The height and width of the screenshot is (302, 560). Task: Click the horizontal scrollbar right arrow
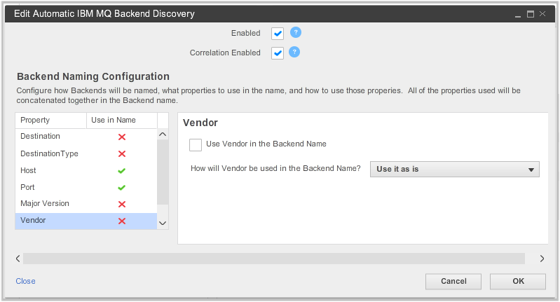pyautogui.click(x=542, y=259)
